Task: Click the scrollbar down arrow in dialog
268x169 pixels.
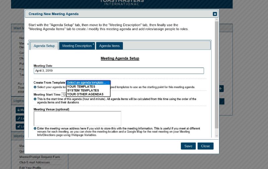Action: [x=216, y=136]
